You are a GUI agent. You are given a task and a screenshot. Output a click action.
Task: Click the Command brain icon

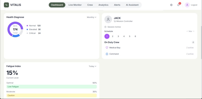(107, 54)
